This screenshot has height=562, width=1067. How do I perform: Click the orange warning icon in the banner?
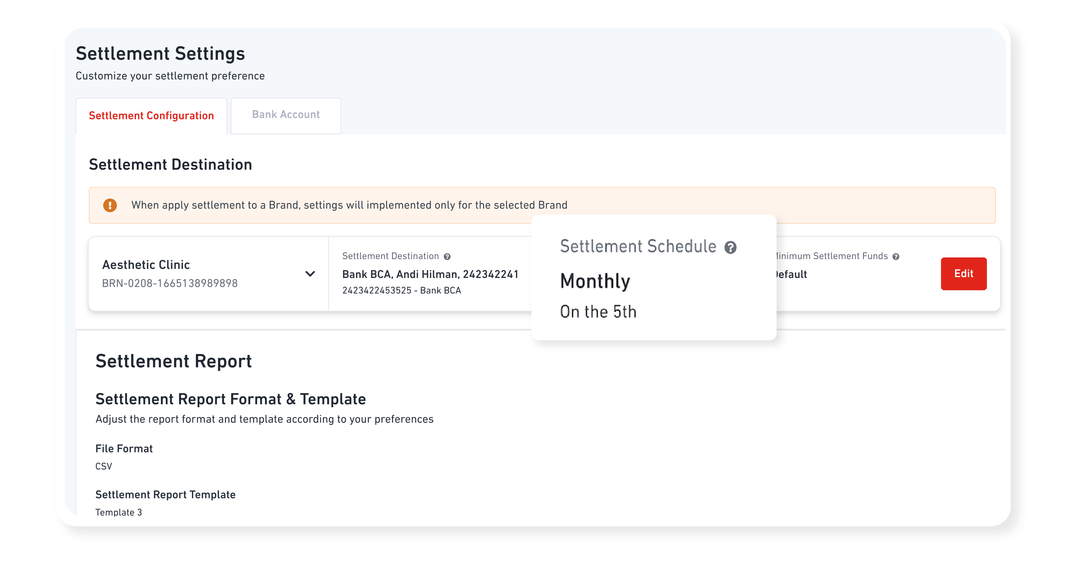tap(110, 205)
